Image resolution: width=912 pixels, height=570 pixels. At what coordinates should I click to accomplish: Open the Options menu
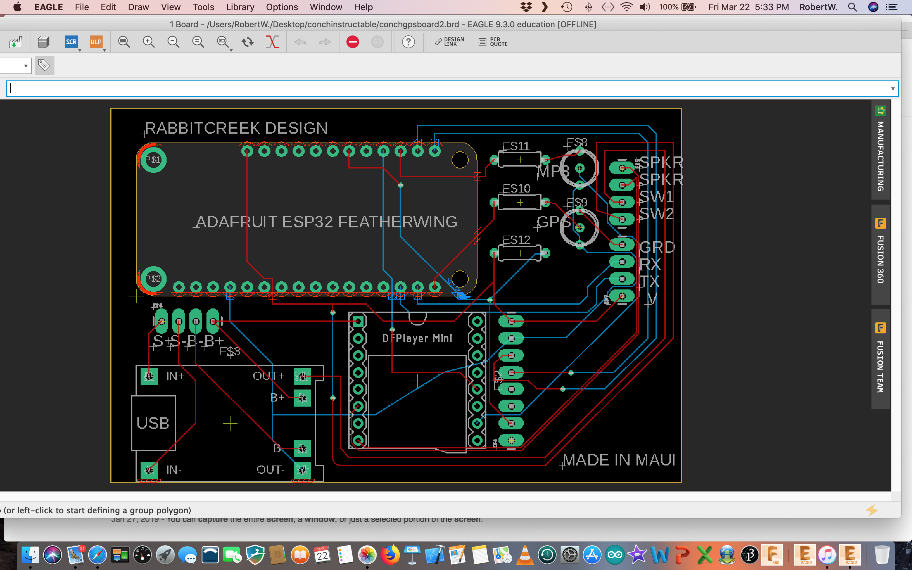click(282, 7)
